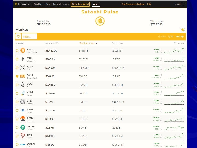This screenshot has height=148, width=197.
Task: Click the Mining button
Action: [96, 4]
